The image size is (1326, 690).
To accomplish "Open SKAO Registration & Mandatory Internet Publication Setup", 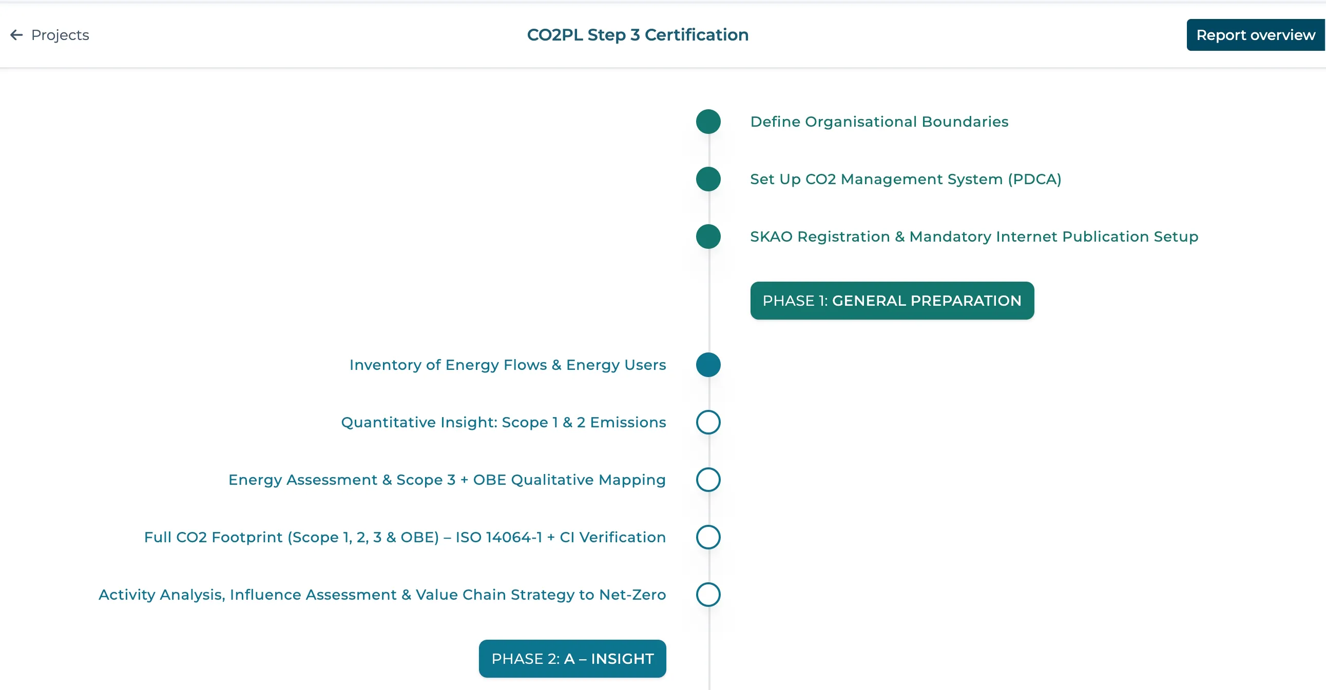I will click(974, 236).
